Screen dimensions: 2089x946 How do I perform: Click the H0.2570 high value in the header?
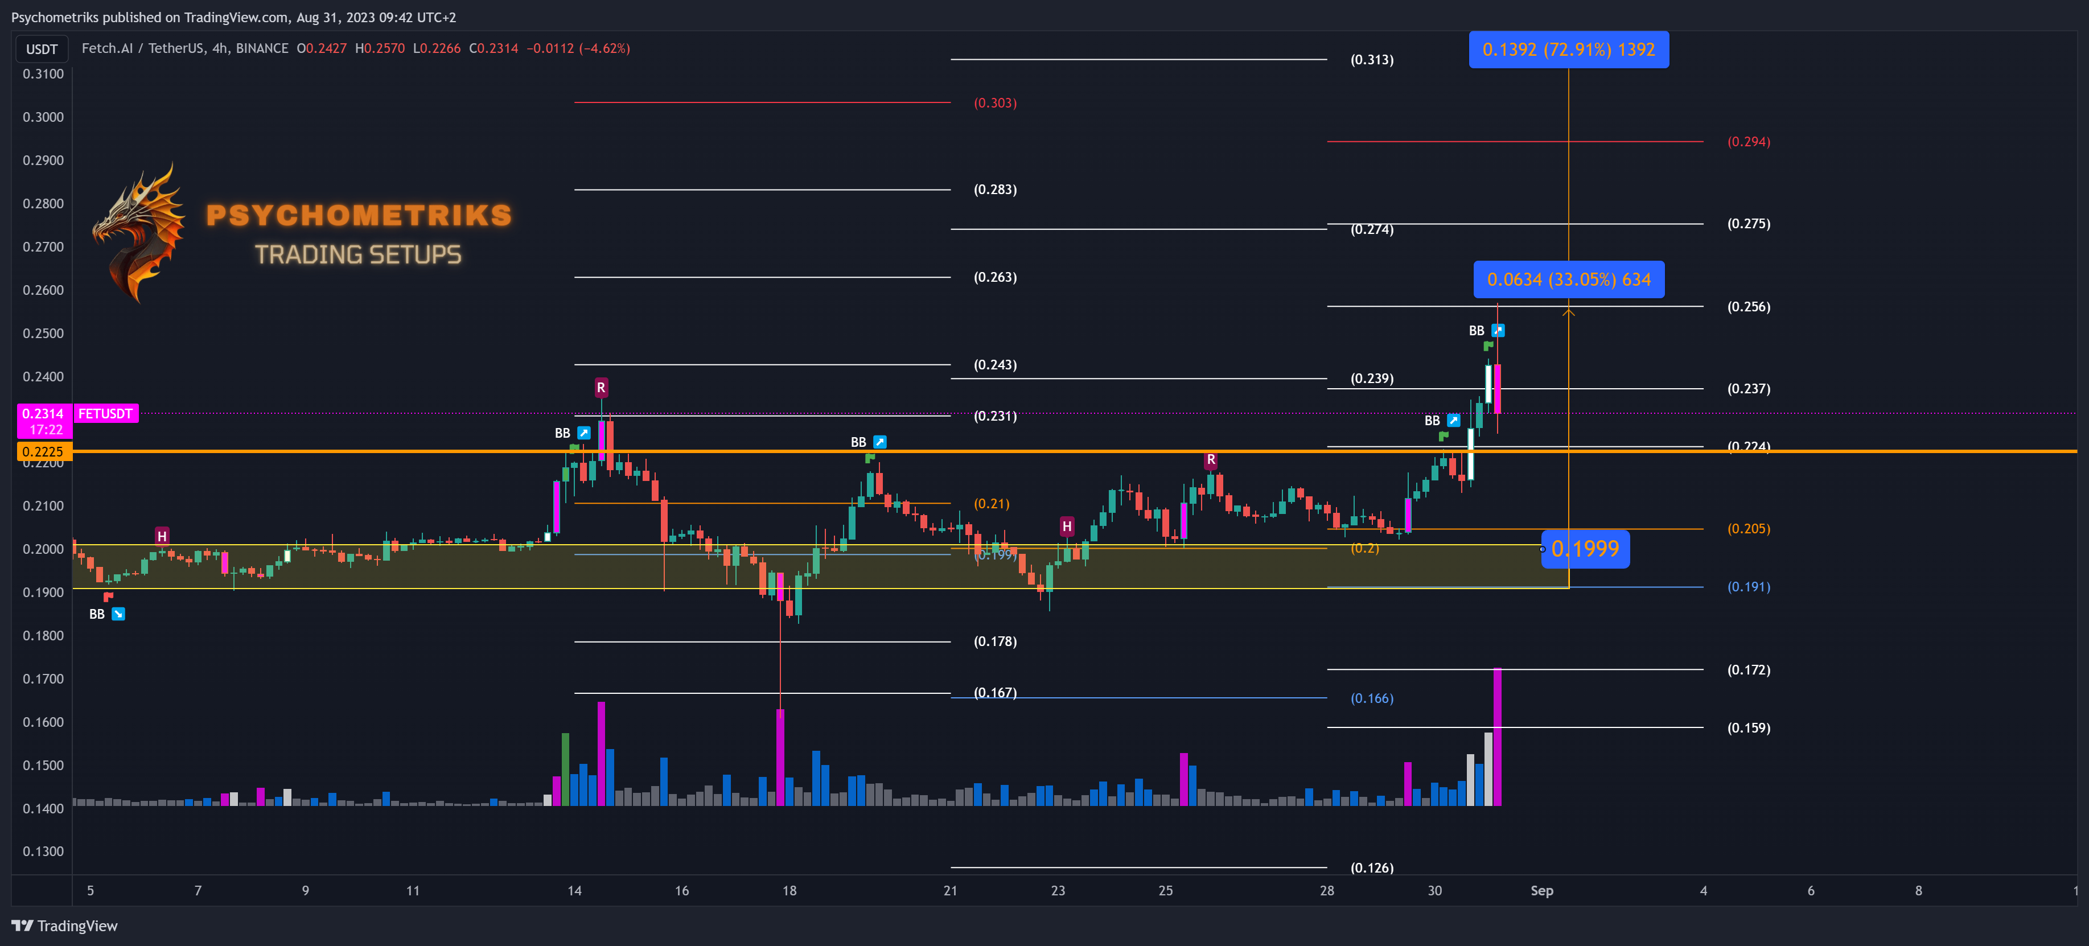click(x=380, y=48)
